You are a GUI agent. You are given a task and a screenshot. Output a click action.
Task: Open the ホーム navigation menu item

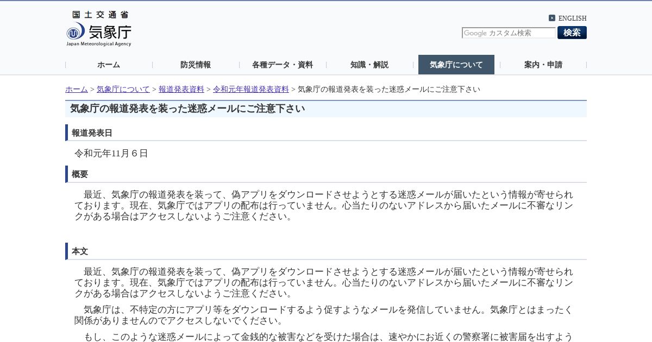pos(109,65)
